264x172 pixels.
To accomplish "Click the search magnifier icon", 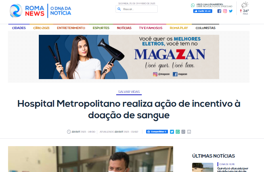I will (119, 9).
